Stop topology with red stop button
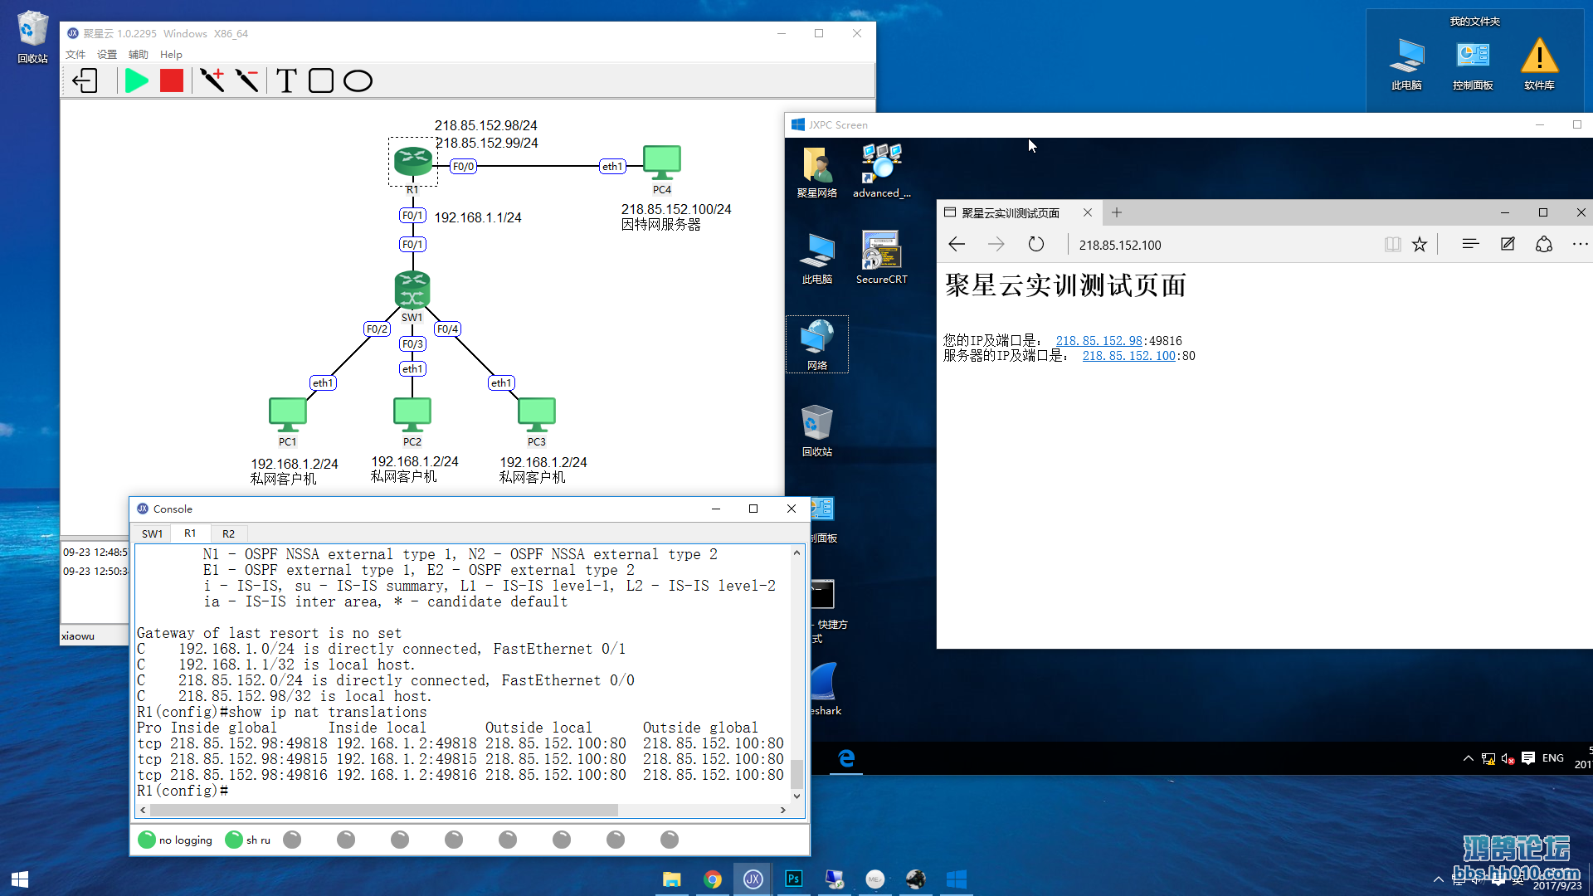 click(172, 80)
